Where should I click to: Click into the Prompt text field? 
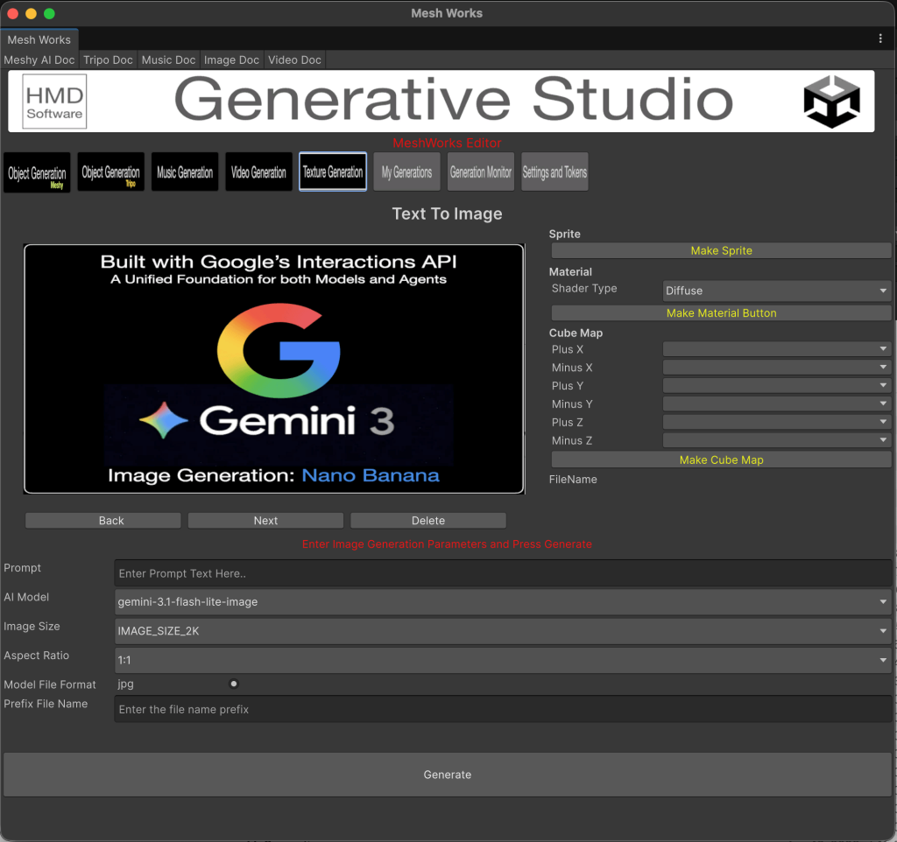(x=503, y=573)
